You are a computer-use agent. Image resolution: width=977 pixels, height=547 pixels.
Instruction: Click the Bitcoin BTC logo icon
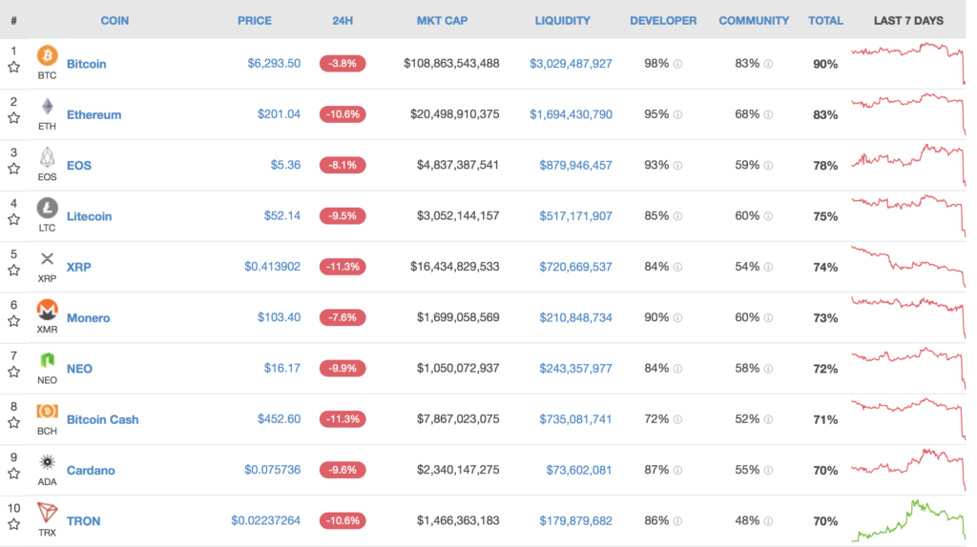[x=48, y=55]
